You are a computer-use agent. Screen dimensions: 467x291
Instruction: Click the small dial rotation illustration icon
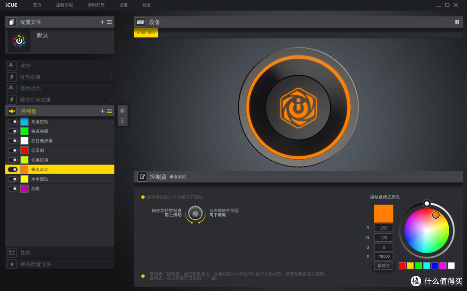pyautogui.click(x=195, y=213)
